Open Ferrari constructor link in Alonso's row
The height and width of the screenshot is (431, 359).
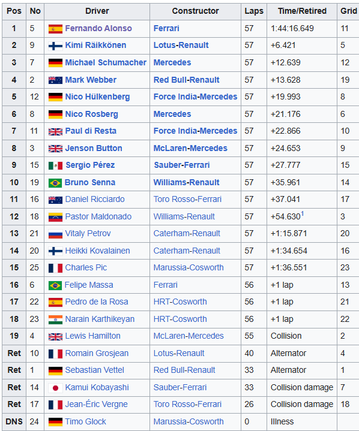[x=166, y=28]
